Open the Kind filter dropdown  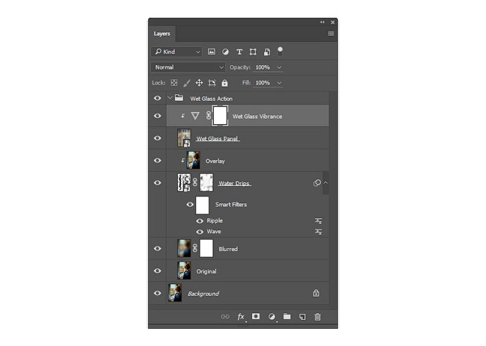coord(176,52)
